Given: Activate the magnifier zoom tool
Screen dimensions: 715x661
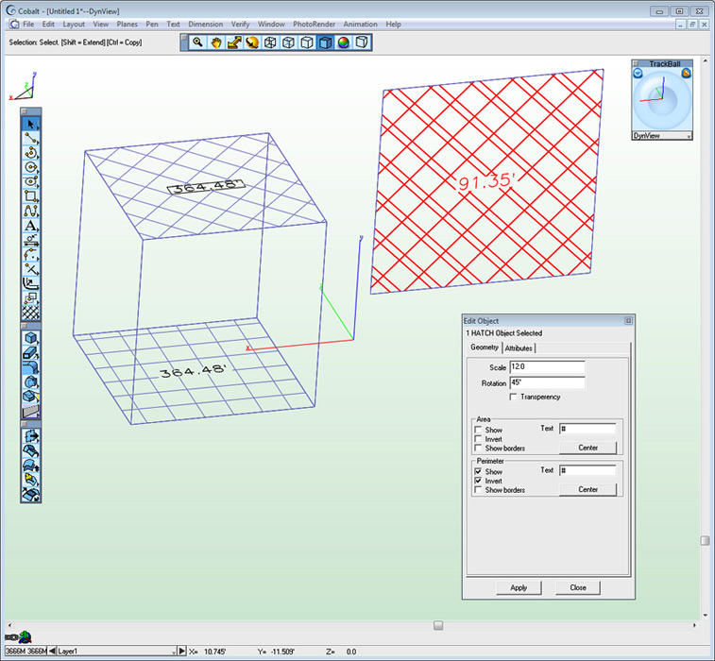Looking at the screenshot, I should click(197, 42).
